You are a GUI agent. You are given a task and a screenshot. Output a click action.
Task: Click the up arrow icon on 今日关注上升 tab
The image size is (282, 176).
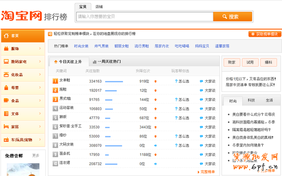(x=56, y=62)
